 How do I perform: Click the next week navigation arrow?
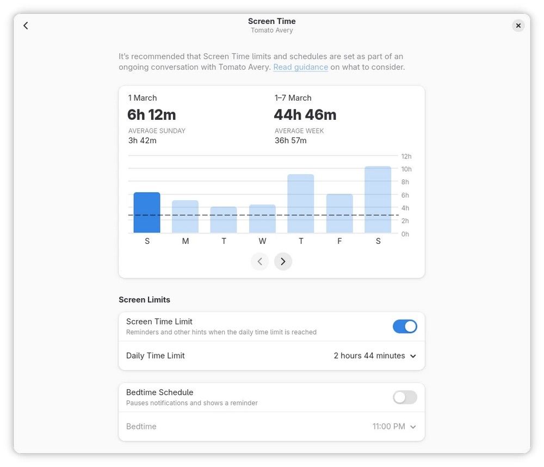283,261
